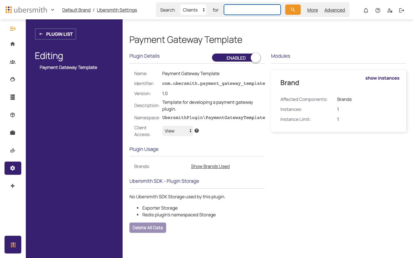The image size is (413, 258).
Task: Open the briefcase icon in sidebar
Action: [x=13, y=133]
